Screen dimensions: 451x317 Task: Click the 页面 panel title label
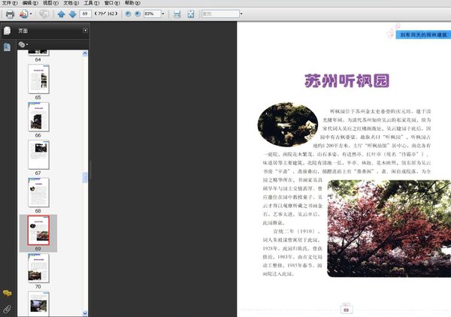point(23,31)
